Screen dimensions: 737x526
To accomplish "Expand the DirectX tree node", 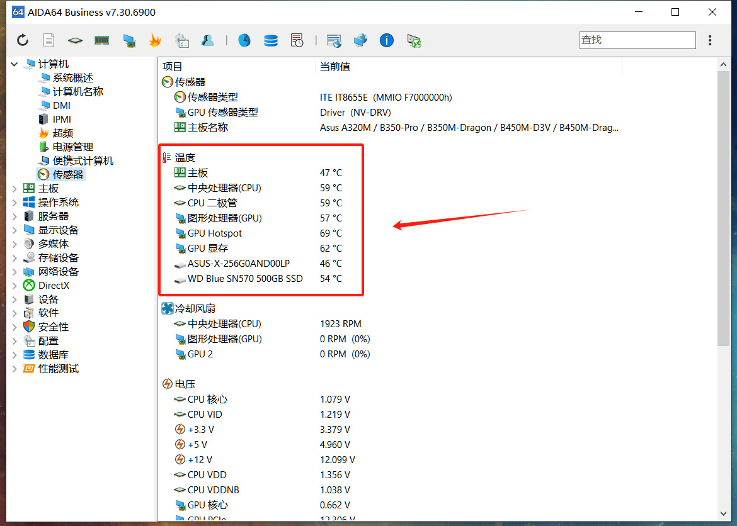I will pos(14,286).
